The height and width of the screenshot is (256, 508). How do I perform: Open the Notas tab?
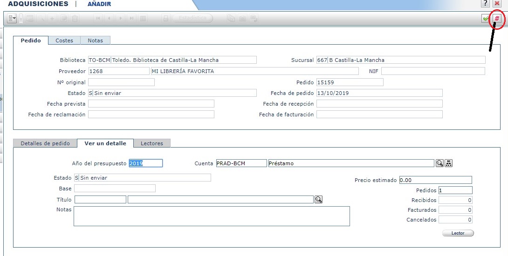pos(95,40)
